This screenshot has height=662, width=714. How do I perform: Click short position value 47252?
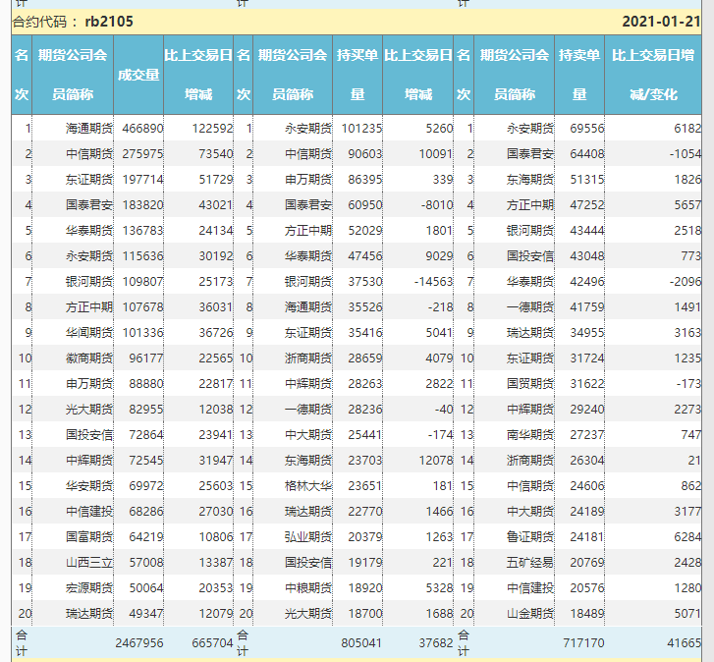point(587,205)
